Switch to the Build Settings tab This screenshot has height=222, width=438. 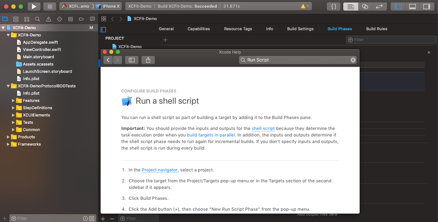click(x=300, y=29)
